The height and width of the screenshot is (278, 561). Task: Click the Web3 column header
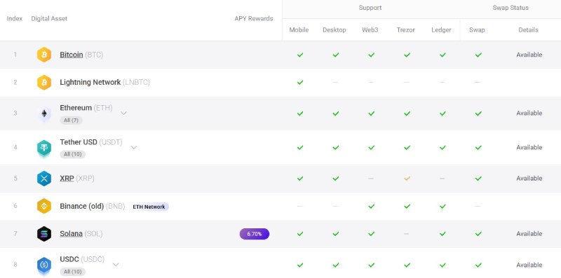[370, 30]
